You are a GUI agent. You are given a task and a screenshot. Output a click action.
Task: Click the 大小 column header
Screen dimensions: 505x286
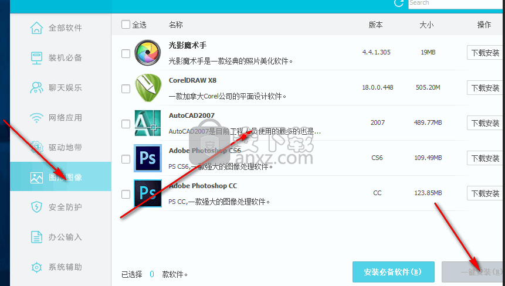426,25
